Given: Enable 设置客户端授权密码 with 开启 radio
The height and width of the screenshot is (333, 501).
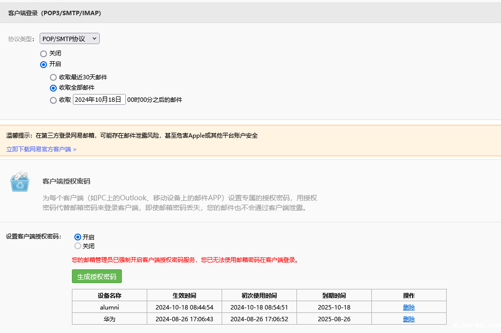Looking at the screenshot, I should [x=78, y=237].
